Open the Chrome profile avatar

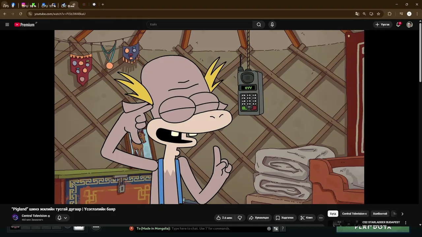click(409, 14)
